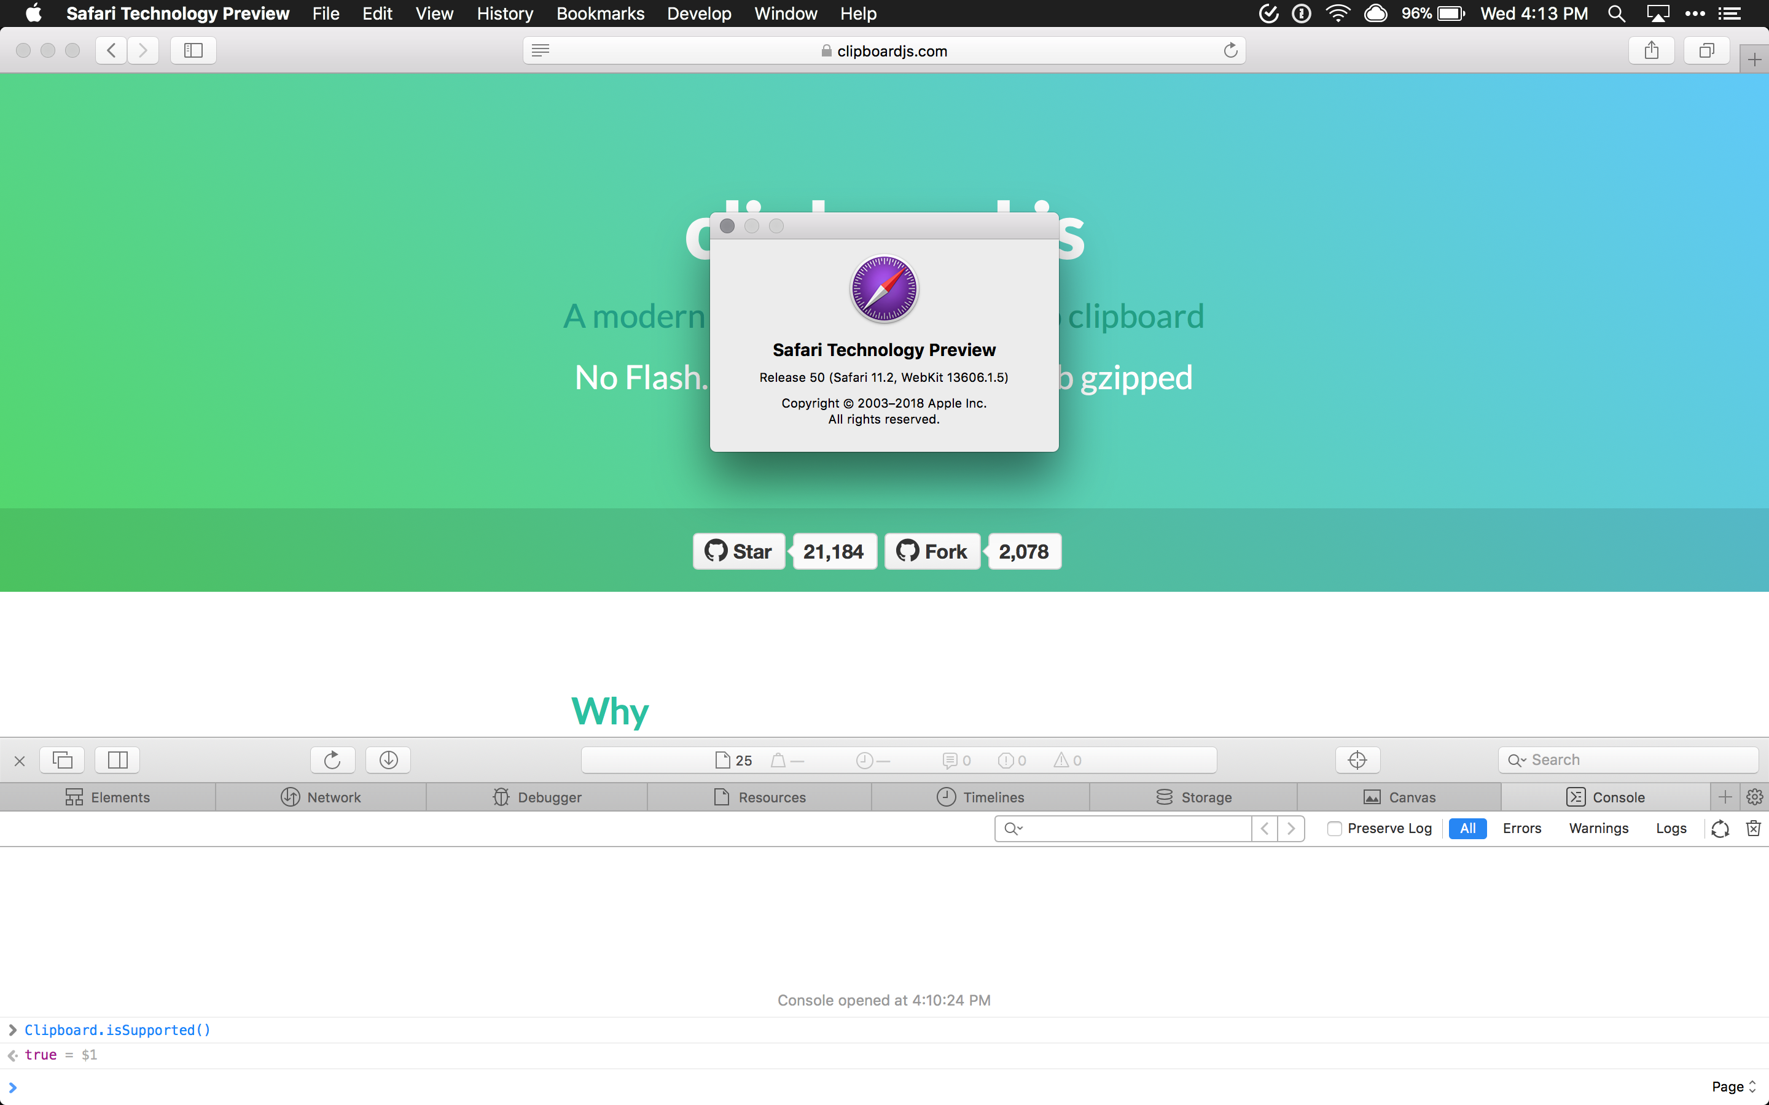Image resolution: width=1769 pixels, height=1105 pixels.
Task: Open the Develop menu
Action: coord(698,13)
